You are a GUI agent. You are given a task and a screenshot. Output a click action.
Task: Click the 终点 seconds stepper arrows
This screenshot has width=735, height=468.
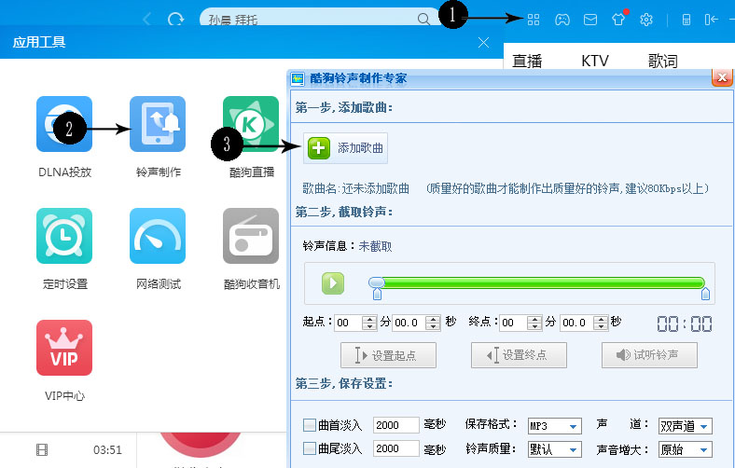[x=601, y=323]
